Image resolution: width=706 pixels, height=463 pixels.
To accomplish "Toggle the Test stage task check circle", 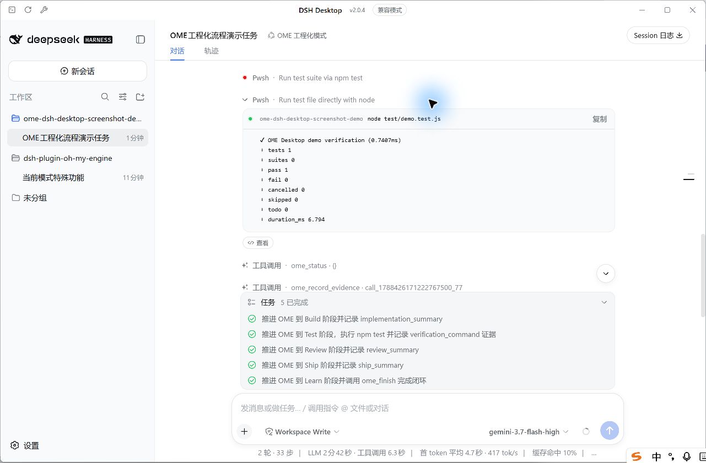I will coord(252,334).
